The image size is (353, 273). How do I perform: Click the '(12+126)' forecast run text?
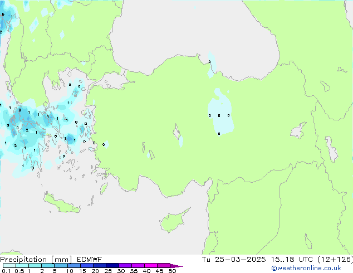[335, 260]
